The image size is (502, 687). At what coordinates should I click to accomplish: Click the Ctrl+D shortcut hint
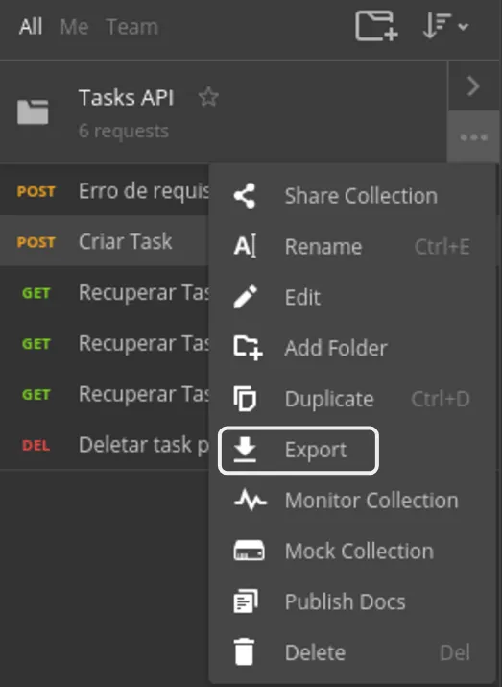pyautogui.click(x=441, y=399)
